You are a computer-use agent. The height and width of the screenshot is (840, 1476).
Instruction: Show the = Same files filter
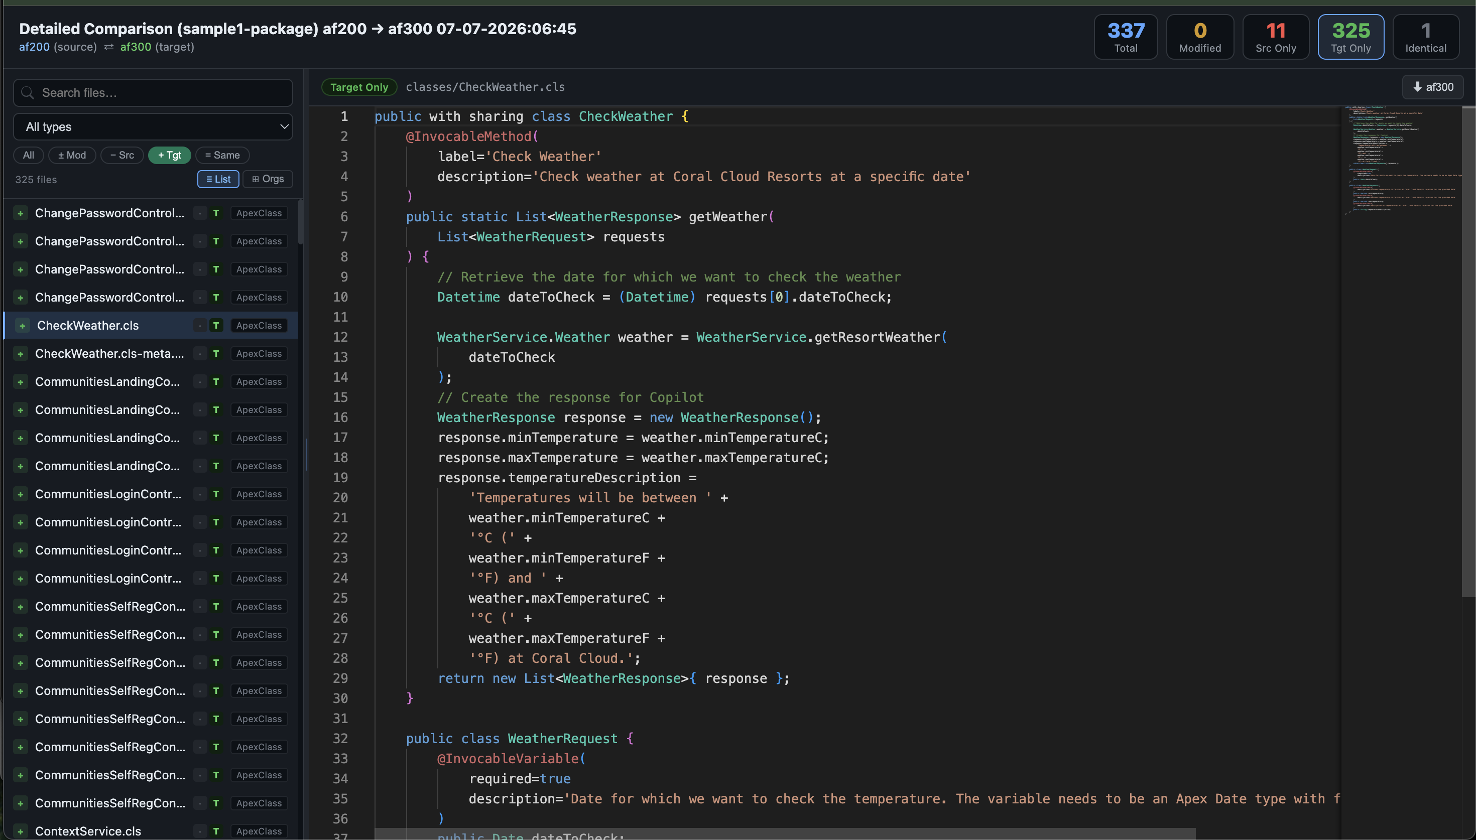pos(222,155)
